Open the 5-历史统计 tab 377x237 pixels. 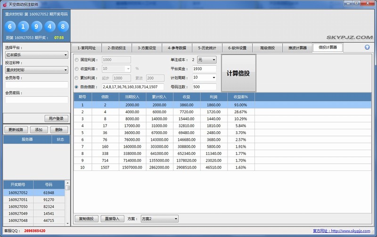click(x=206, y=48)
